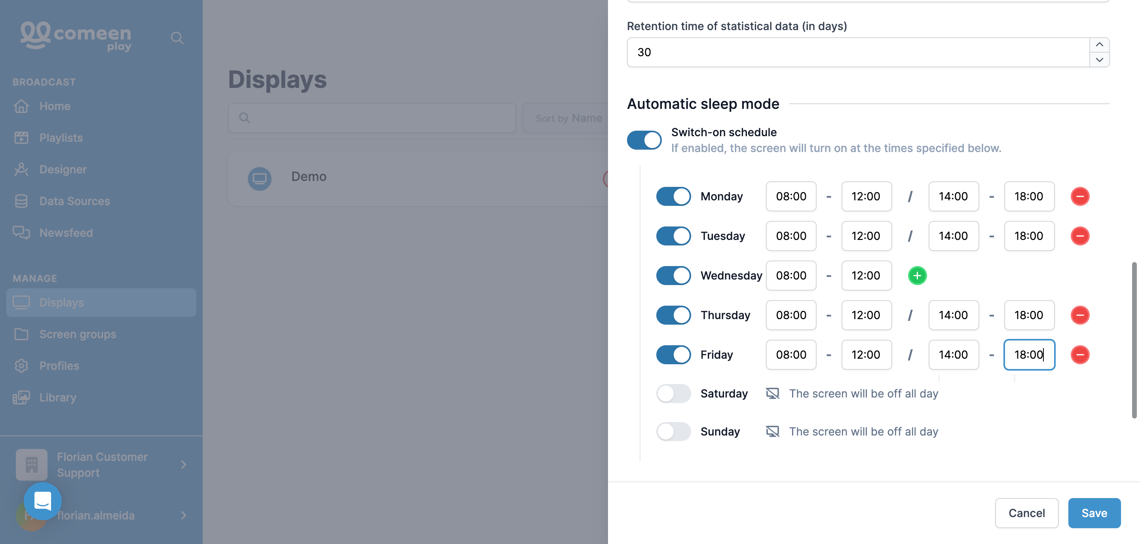Open the Screen groups label

click(78, 334)
